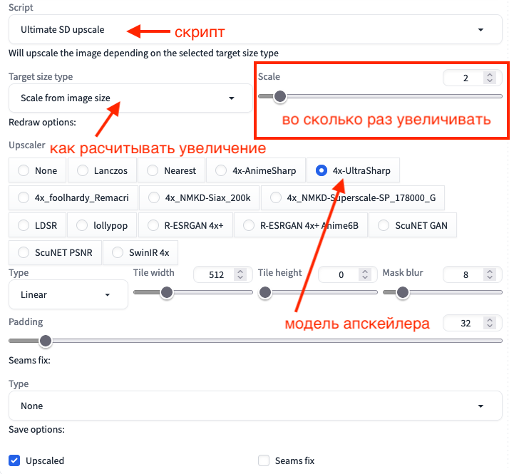Select the None upscaler radio button
The width and height of the screenshot is (514, 474).
[24, 170]
